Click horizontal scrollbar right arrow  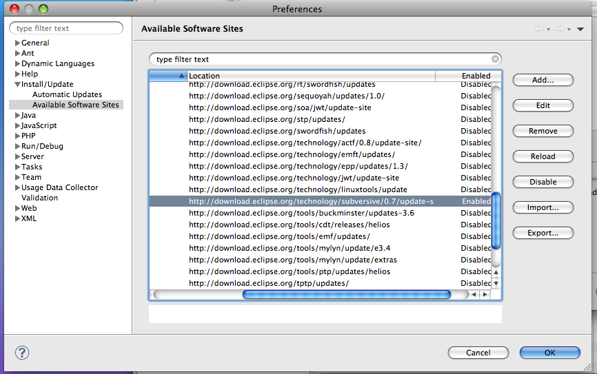coord(485,294)
